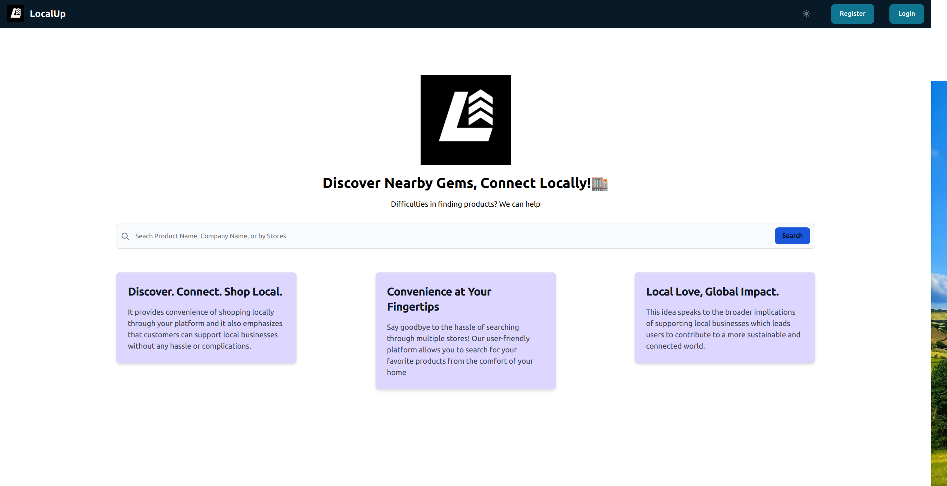Select the "Convenience at Your Fingertips" card heading

point(439,299)
